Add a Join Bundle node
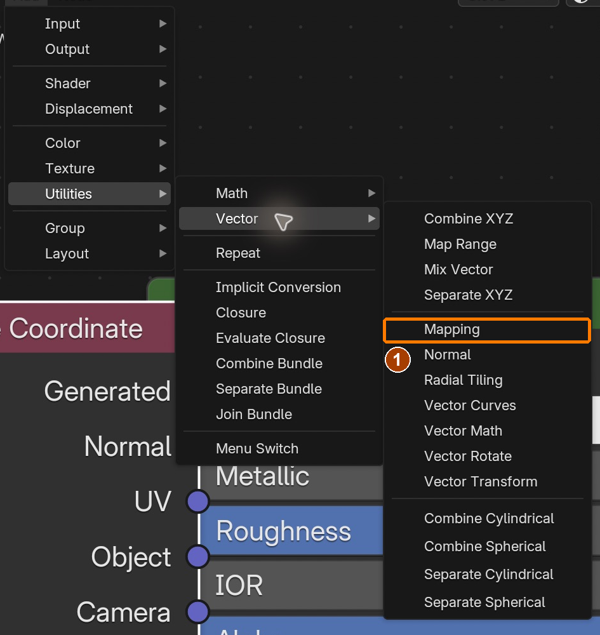This screenshot has width=600, height=635. (x=279, y=414)
